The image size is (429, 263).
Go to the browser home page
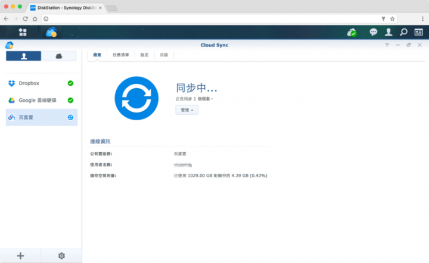coord(35,19)
